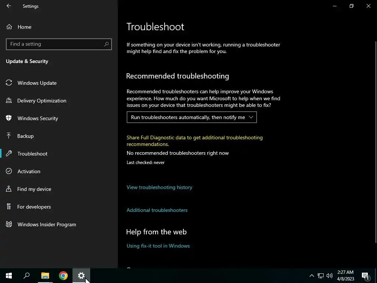Screen dimensions: 377x283
Task: Click the Find my device person icon
Action: coord(9,189)
